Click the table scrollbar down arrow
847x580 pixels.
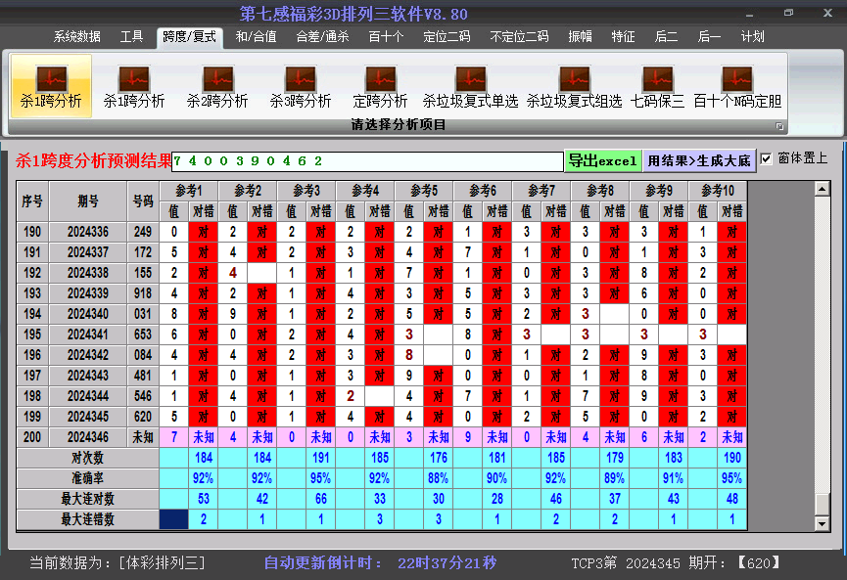coord(823,523)
